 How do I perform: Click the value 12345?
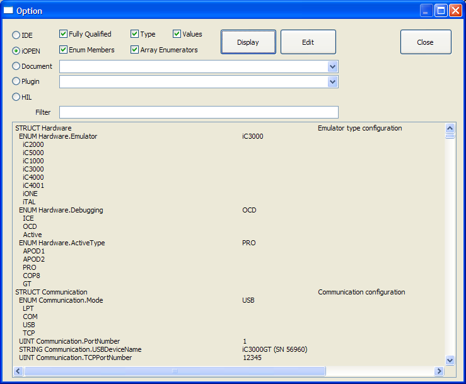(252, 358)
